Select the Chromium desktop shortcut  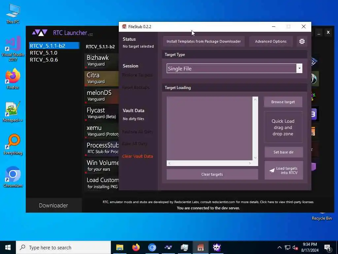pos(13,177)
